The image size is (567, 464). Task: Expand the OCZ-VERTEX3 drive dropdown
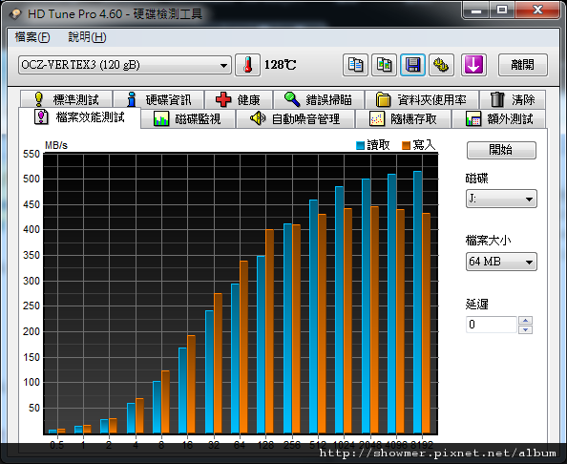click(x=125, y=65)
